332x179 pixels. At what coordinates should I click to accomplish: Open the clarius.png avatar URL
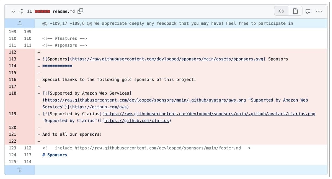point(210,114)
